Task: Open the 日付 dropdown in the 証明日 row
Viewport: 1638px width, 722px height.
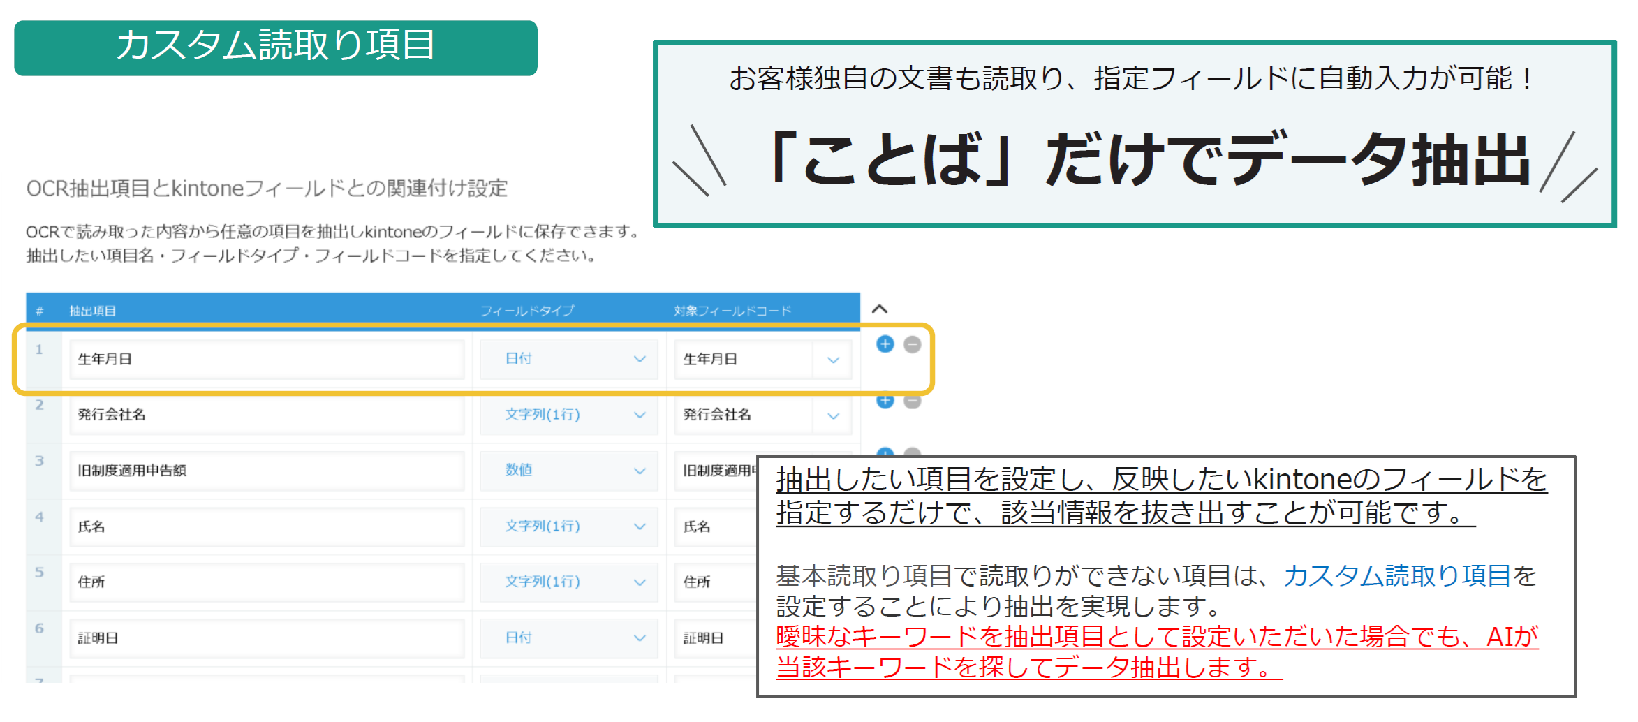Action: pos(568,638)
